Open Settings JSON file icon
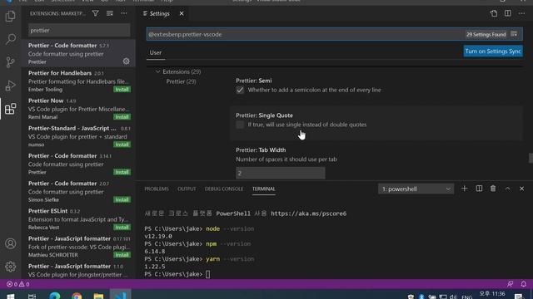This screenshot has width=533, height=299. (x=494, y=13)
